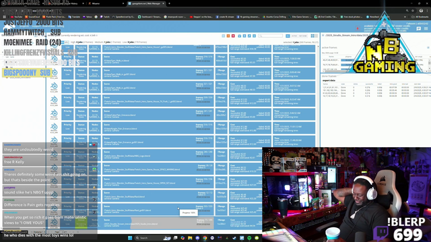The width and height of the screenshot is (431, 242).
Task: Open Chrome apps grid in bookmarks bar
Action: coord(4,17)
